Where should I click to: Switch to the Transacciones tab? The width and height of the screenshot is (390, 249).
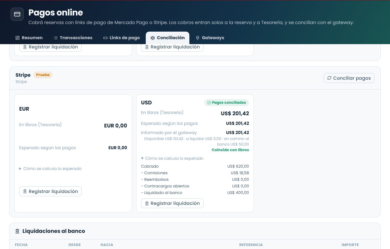73,38
